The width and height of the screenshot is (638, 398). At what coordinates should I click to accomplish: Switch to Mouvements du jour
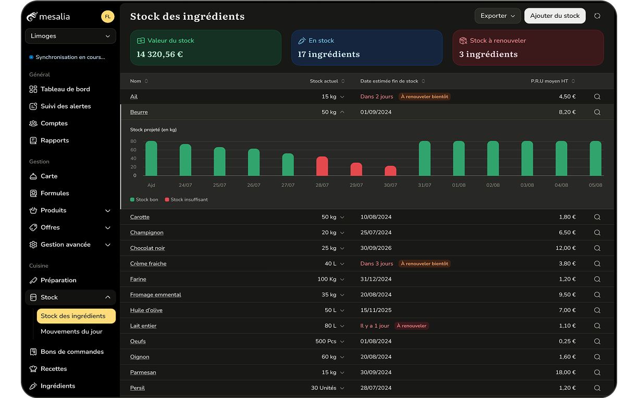point(72,331)
